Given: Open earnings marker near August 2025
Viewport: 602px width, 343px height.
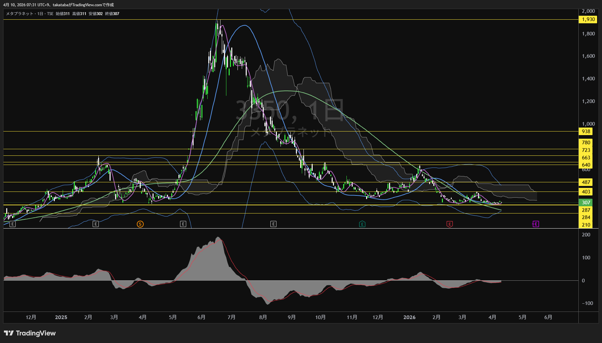Looking at the screenshot, I should click(273, 224).
